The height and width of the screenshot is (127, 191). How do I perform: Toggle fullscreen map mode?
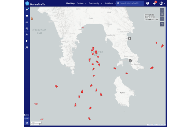click(x=27, y=123)
